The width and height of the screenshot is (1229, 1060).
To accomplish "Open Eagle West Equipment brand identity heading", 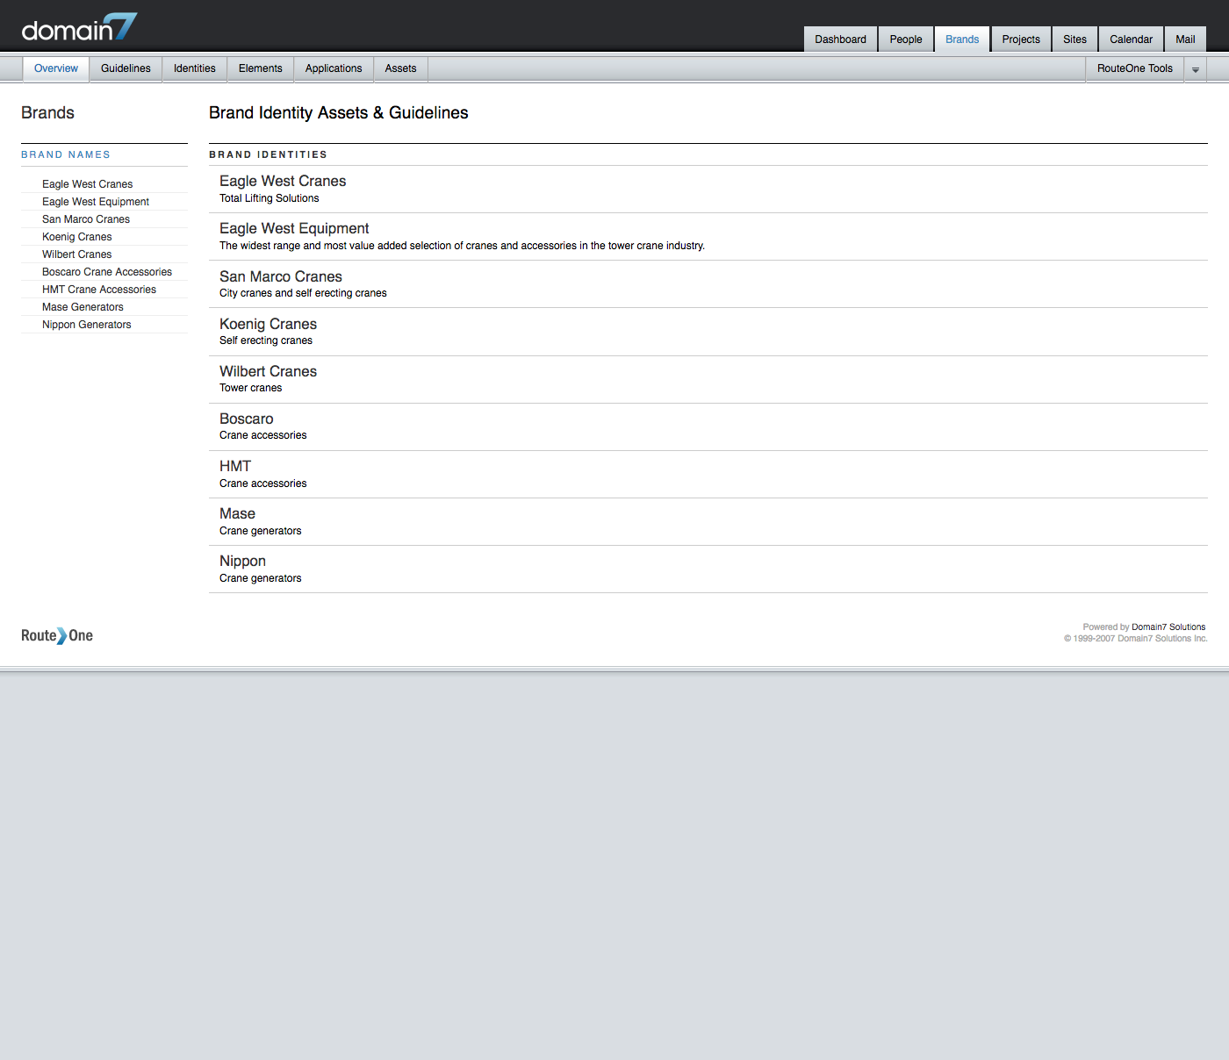I will (x=294, y=228).
